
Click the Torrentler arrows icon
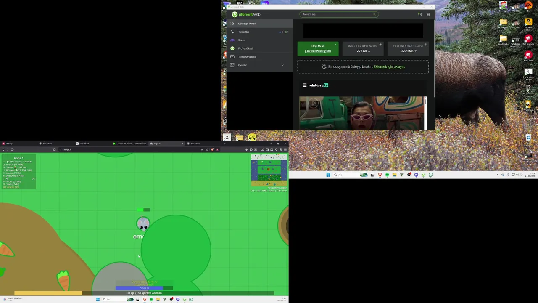coord(232,32)
